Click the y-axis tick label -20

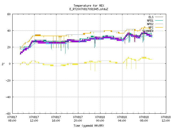coord(8,81)
